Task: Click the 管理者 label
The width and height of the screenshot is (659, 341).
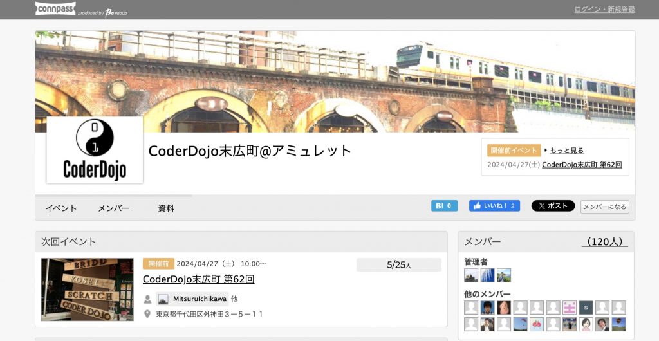Action: pos(476,262)
